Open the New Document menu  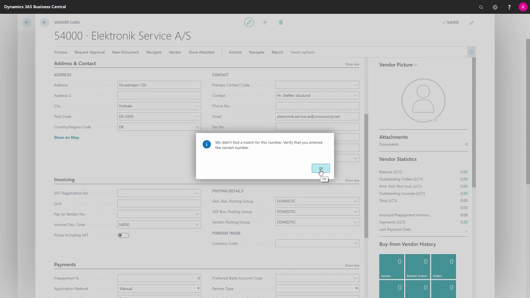pos(125,52)
